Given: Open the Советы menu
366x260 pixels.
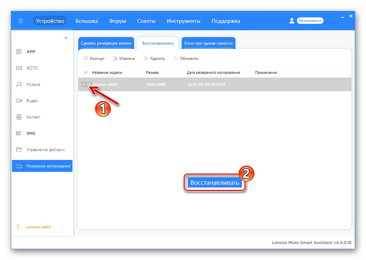Looking at the screenshot, I should (x=146, y=21).
